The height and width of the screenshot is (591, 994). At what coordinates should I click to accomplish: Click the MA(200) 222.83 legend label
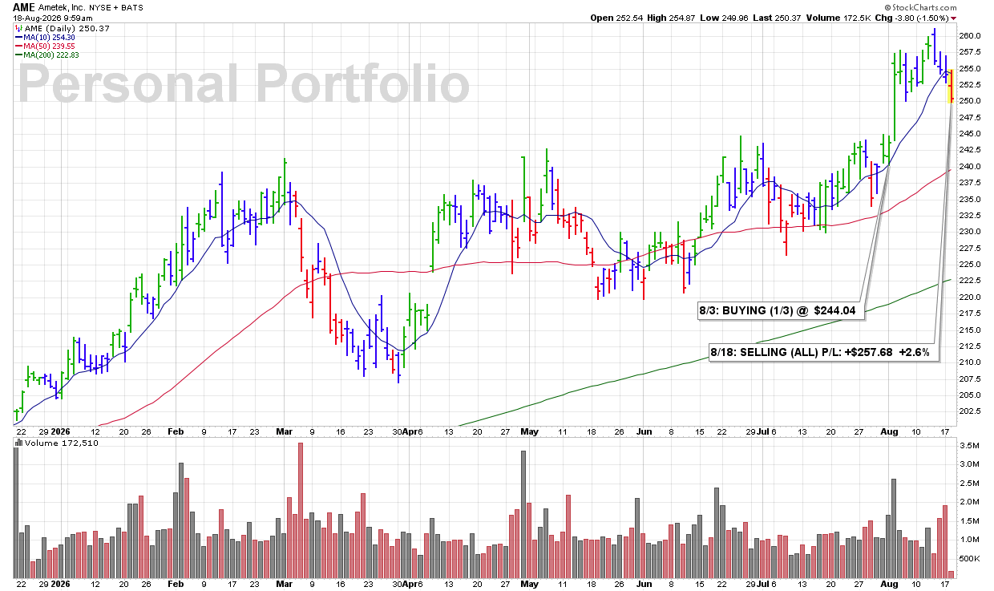coord(51,55)
